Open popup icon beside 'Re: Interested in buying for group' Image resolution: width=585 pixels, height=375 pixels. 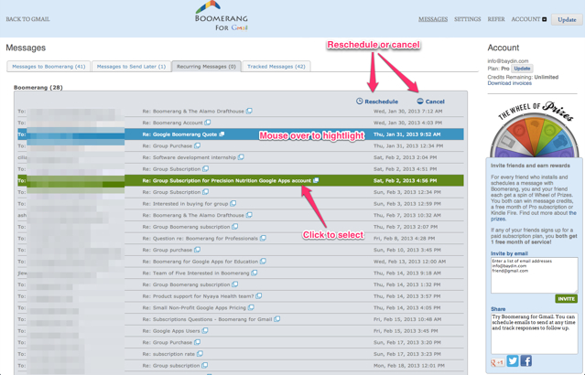pos(233,203)
